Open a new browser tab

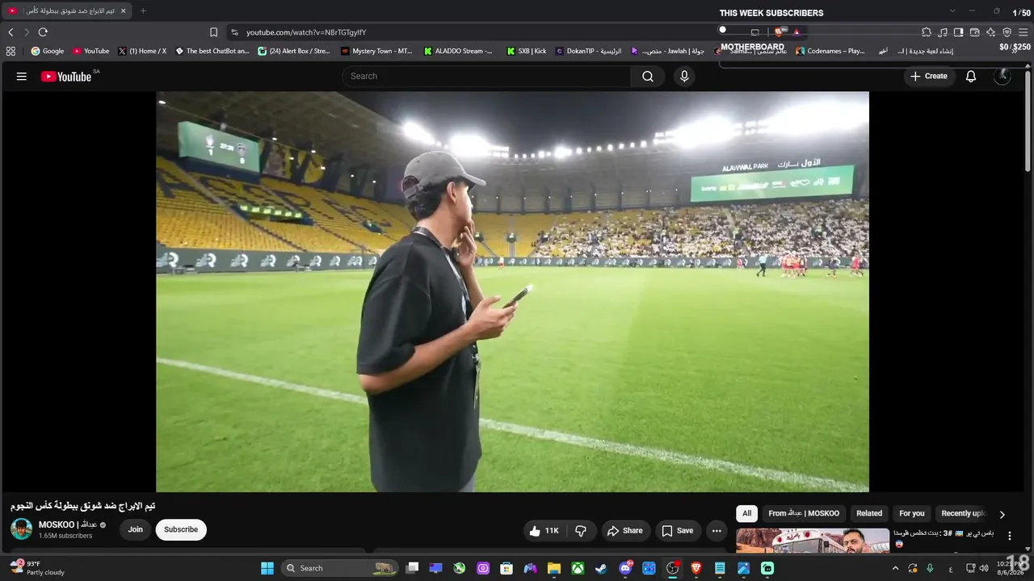pyautogui.click(x=143, y=11)
